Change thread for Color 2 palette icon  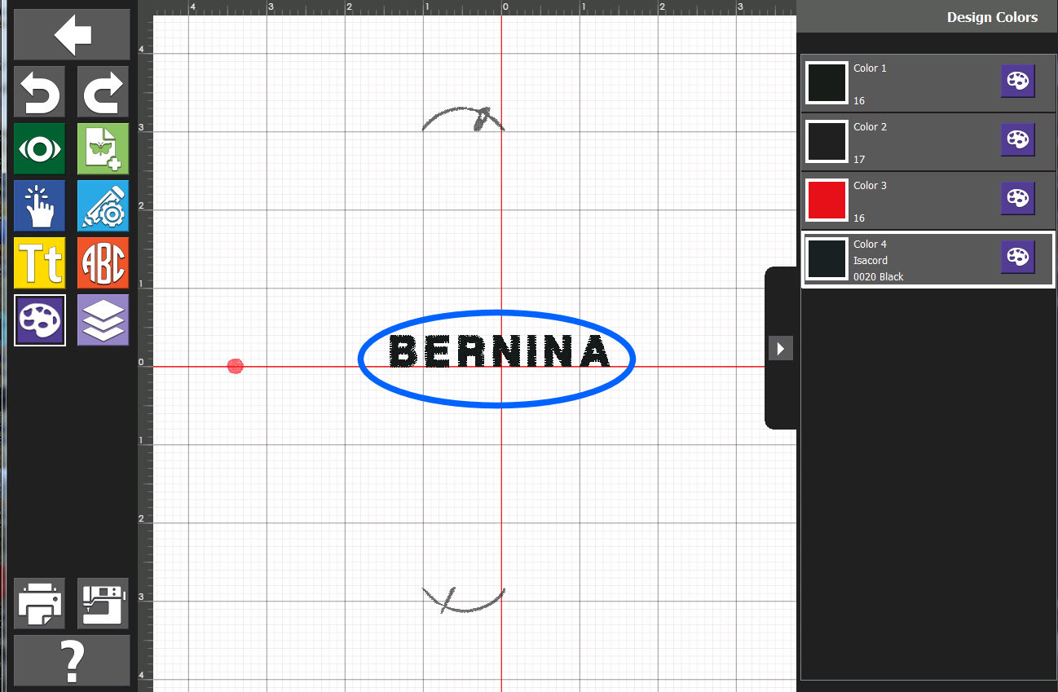(x=1017, y=139)
